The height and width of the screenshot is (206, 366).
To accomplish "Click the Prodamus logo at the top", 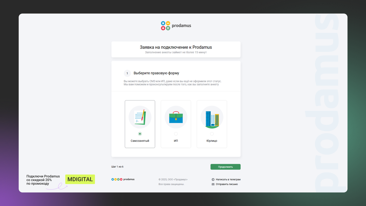I will [x=176, y=26].
